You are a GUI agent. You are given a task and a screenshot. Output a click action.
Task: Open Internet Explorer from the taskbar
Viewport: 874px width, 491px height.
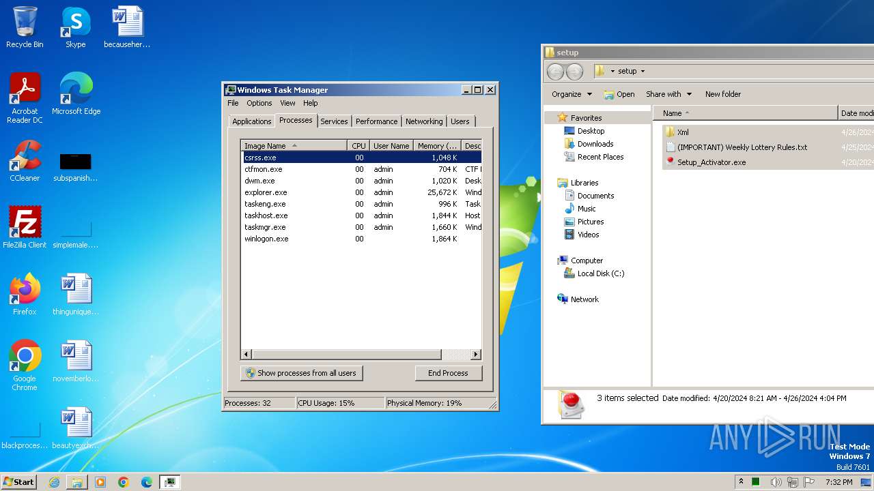click(x=54, y=482)
